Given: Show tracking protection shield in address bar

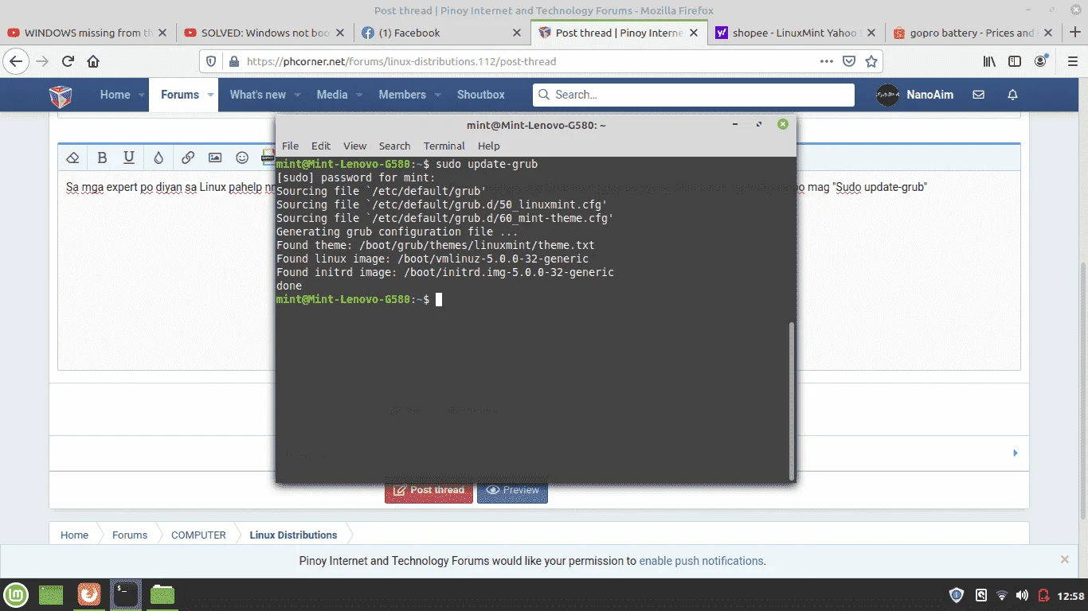Looking at the screenshot, I should (211, 61).
